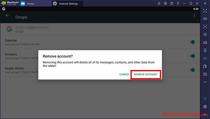Open the BlueStacks notifications bell
The height and width of the screenshot is (119, 210).
click(x=159, y=3)
